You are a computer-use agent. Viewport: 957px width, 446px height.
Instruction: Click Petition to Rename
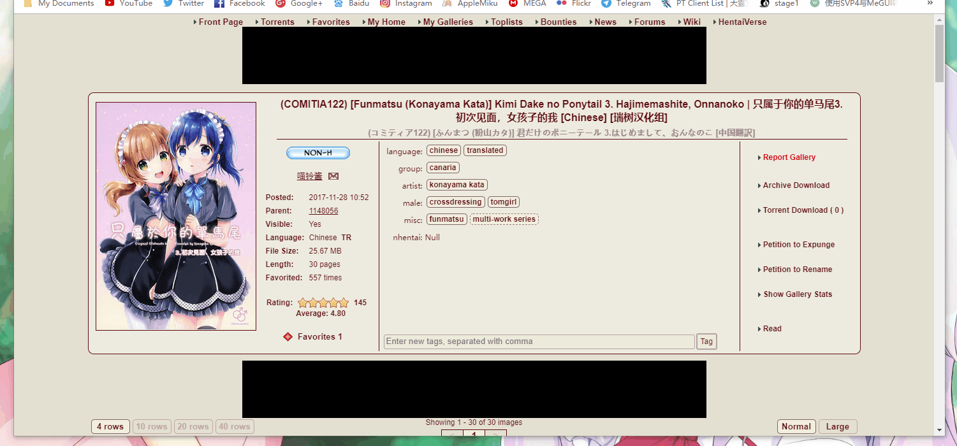click(x=798, y=270)
